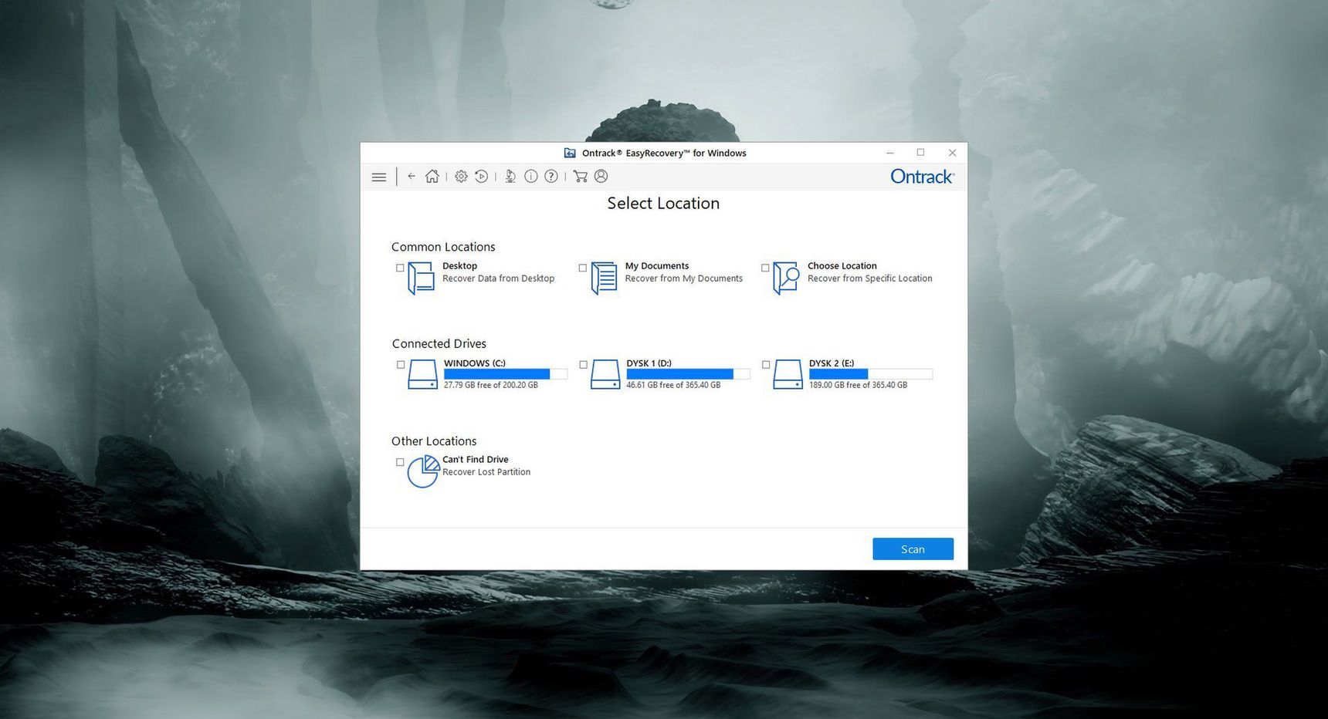Click the DYSK 1 (D:) drive icon
The height and width of the screenshot is (719, 1328).
pyautogui.click(x=605, y=374)
